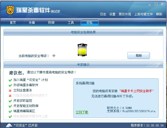This screenshot has width=167, height=128.
Task: Open the 日志 menu
Action: tap(103, 14)
